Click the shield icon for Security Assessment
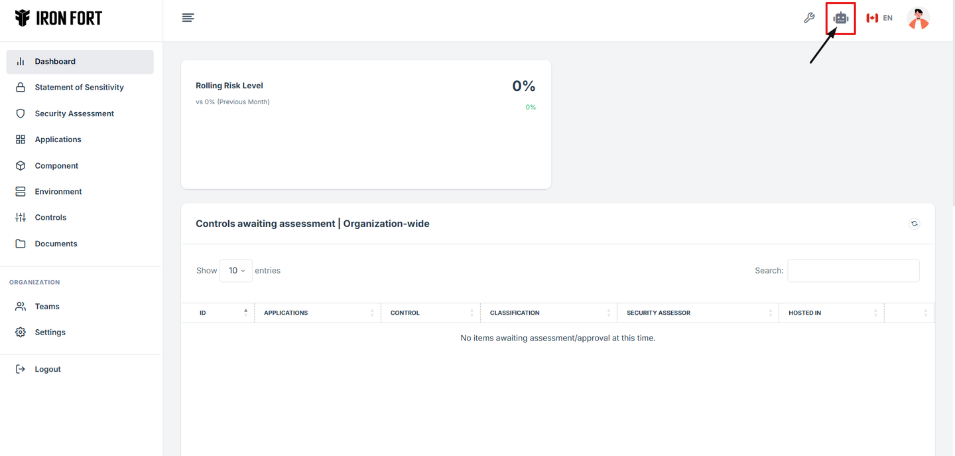 pos(21,114)
